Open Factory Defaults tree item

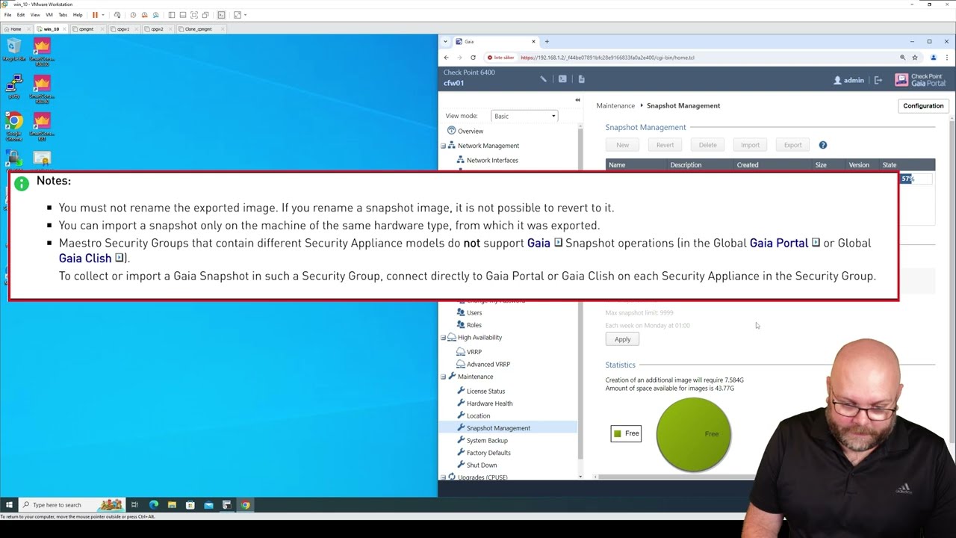click(488, 453)
